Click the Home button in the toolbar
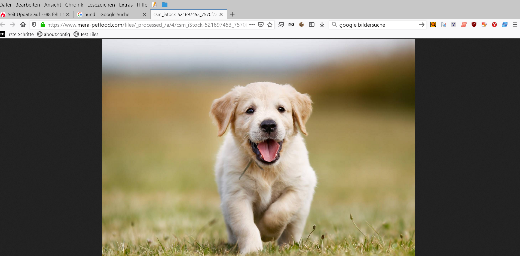 (x=23, y=25)
